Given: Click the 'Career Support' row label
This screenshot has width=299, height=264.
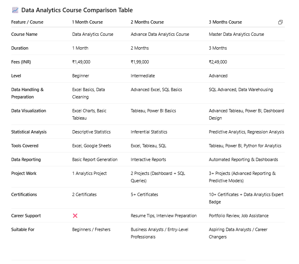Looking at the screenshot, I should click(x=26, y=216).
